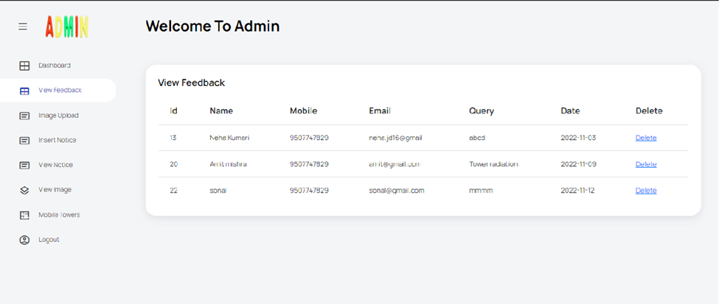Click the Date column header
This screenshot has height=304, width=719.
tap(570, 111)
